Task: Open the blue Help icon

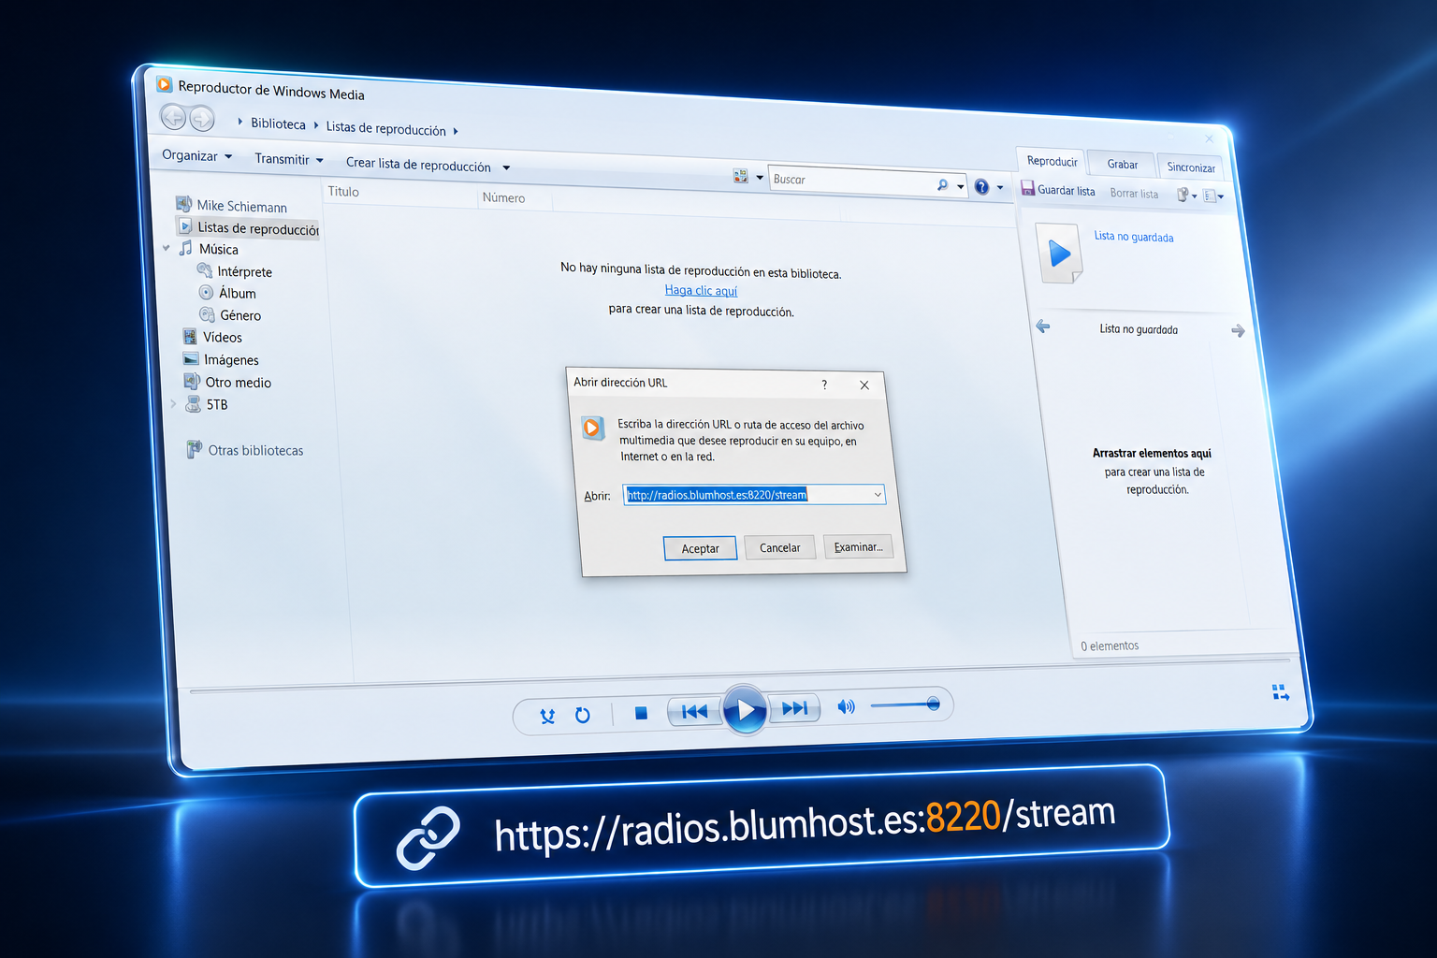Action: 981,187
